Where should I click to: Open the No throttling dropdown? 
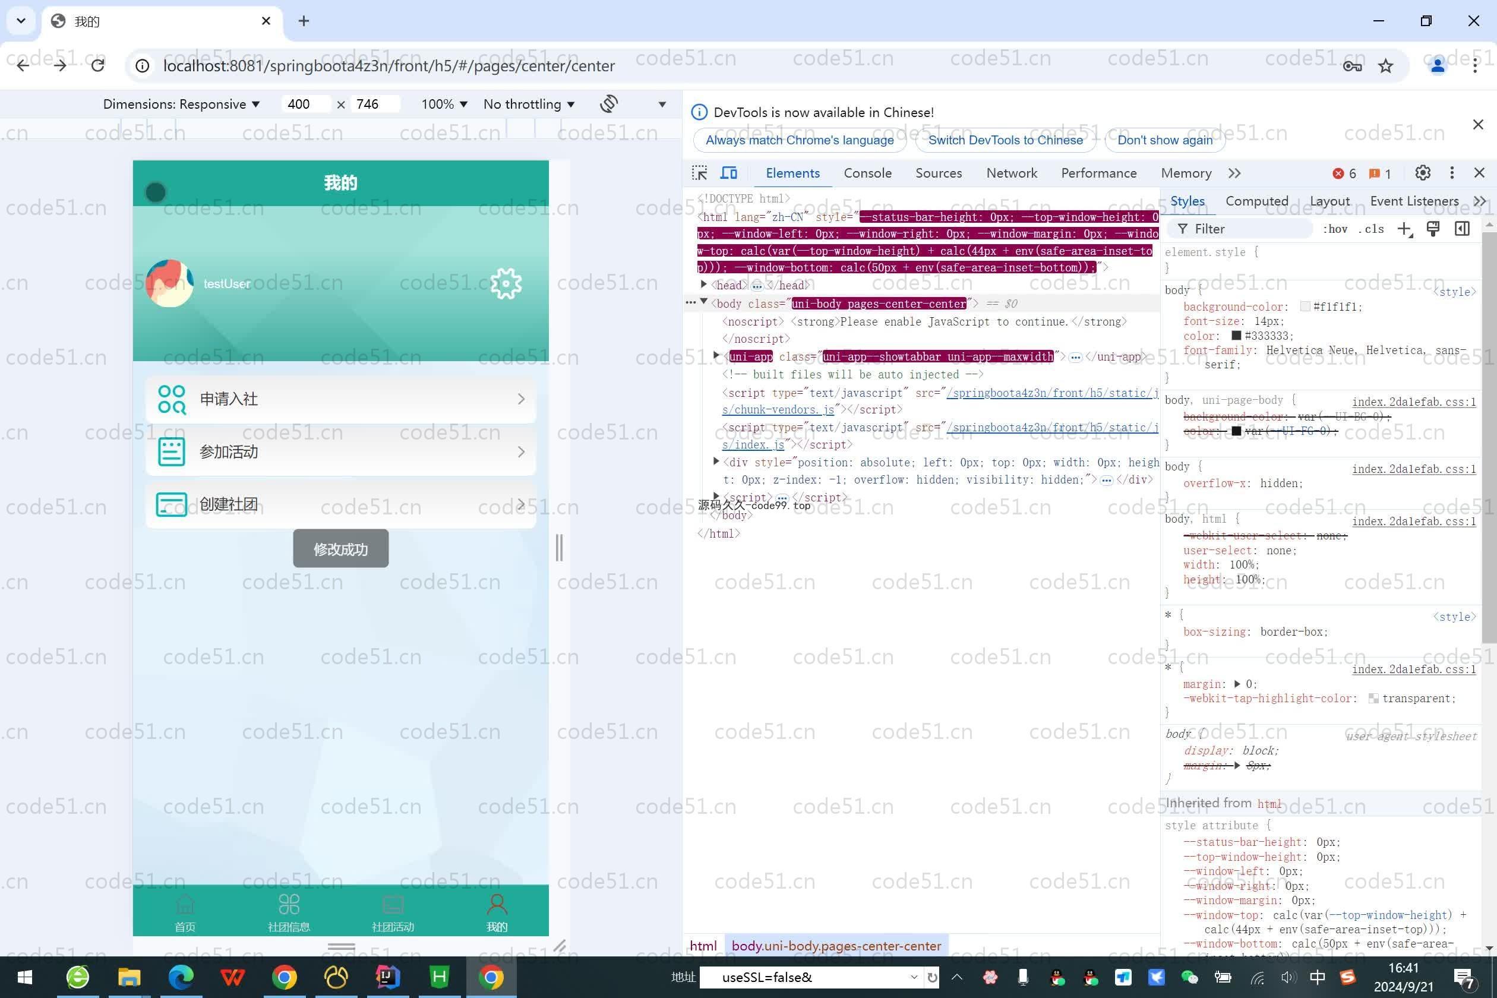(528, 105)
